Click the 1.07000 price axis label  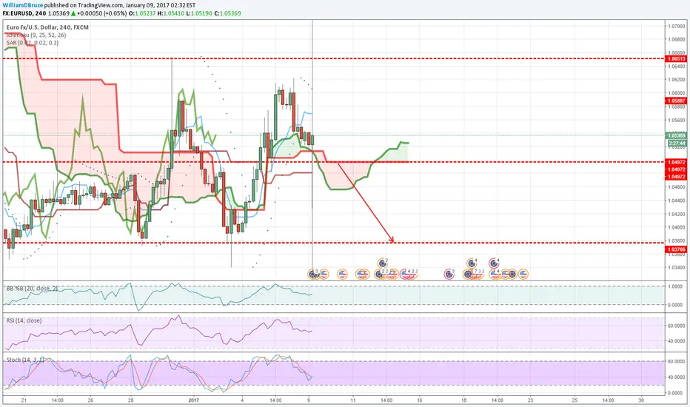tap(677, 27)
